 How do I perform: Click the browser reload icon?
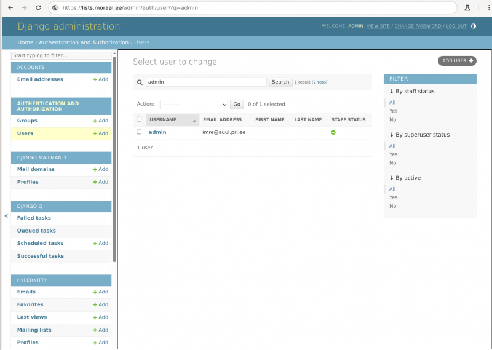(x=38, y=7)
